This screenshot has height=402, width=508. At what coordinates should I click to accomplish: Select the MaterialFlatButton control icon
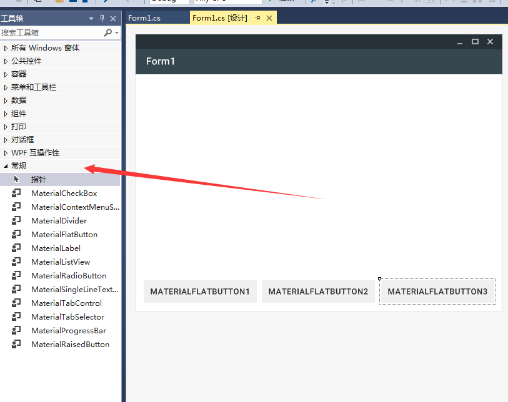point(16,234)
